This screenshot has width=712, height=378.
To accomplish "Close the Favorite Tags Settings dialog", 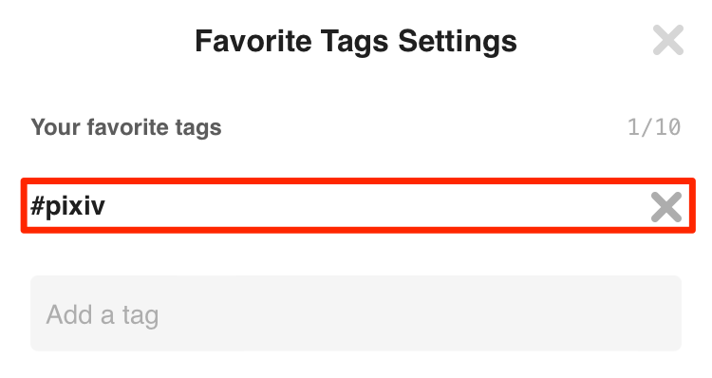I will coord(668,40).
